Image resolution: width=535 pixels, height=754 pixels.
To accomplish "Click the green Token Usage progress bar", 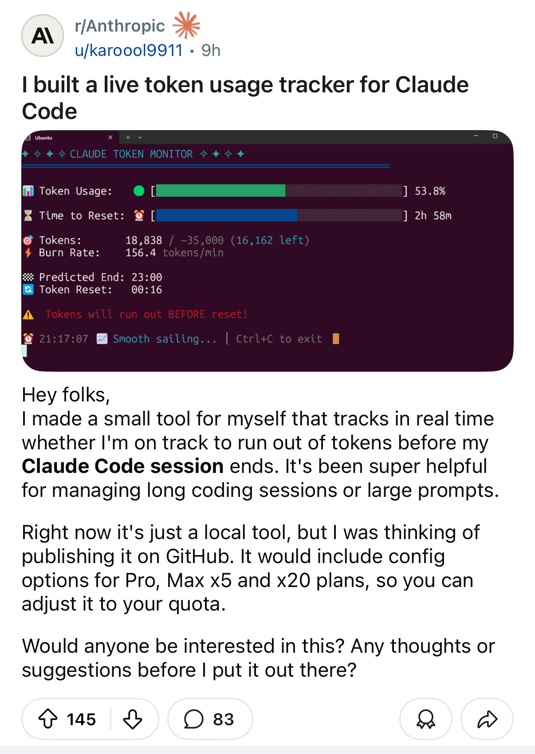I will (220, 191).
